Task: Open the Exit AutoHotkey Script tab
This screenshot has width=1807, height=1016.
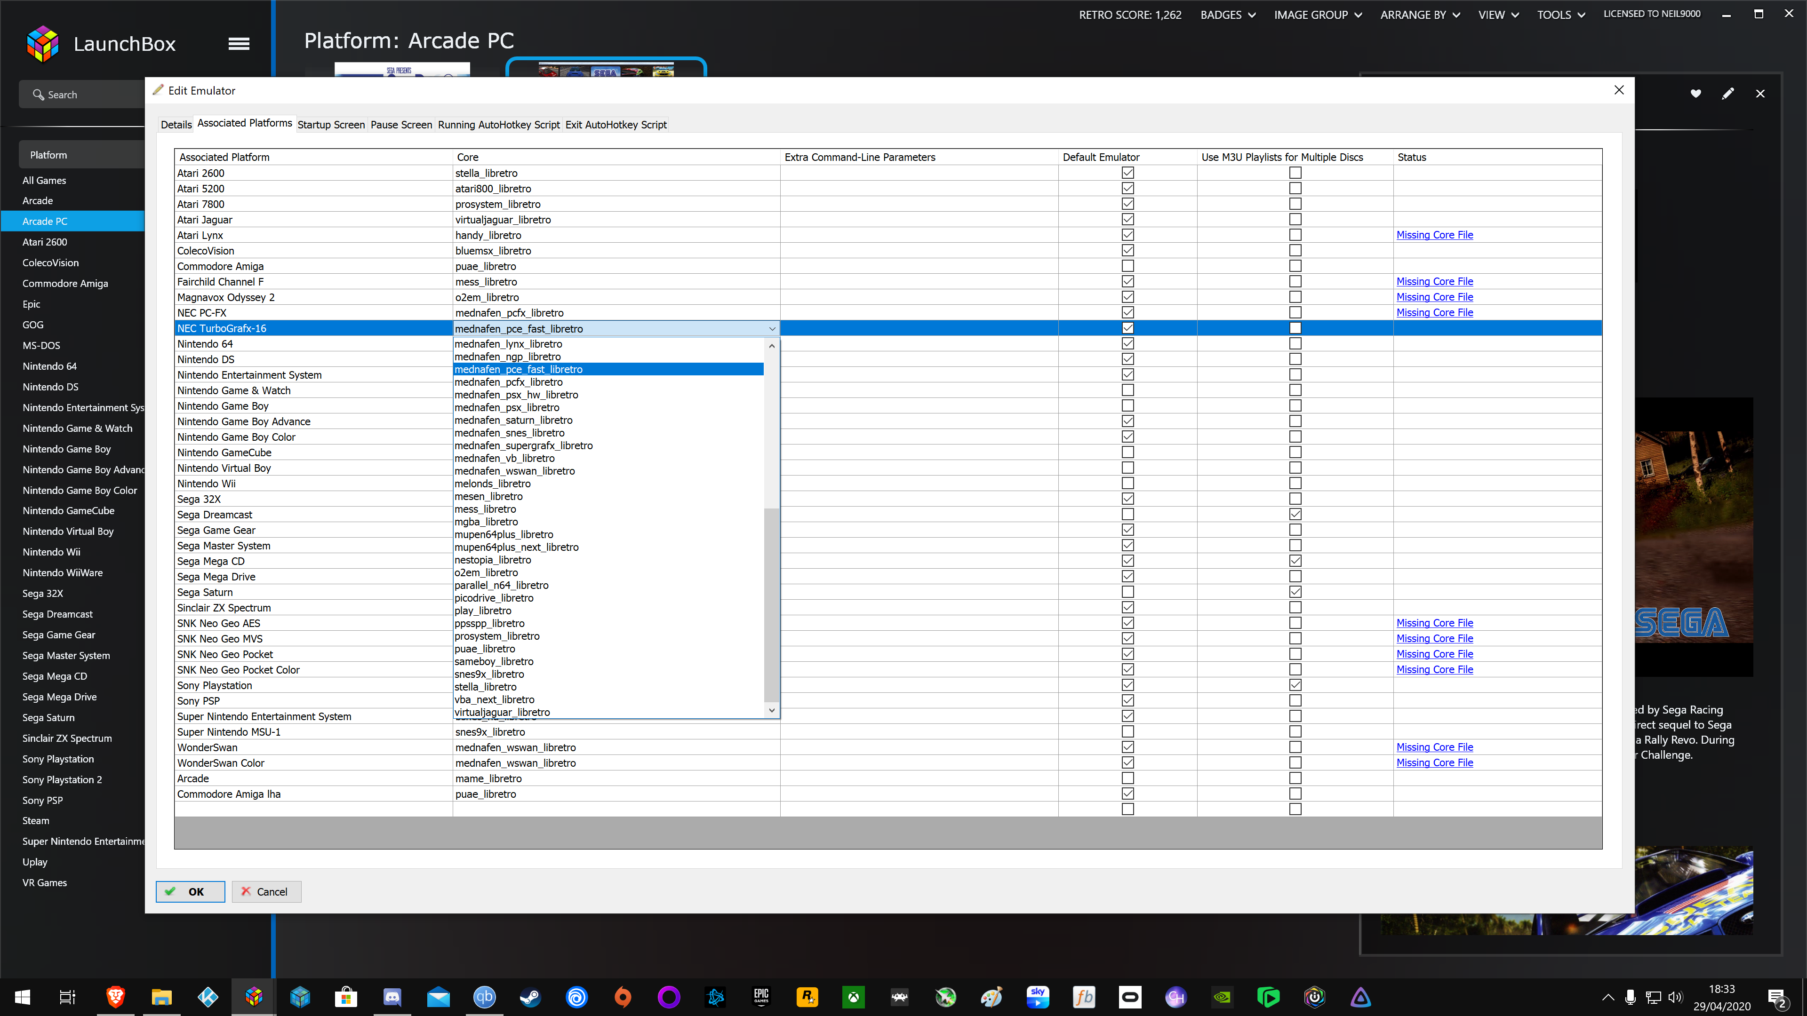Action: click(x=616, y=125)
